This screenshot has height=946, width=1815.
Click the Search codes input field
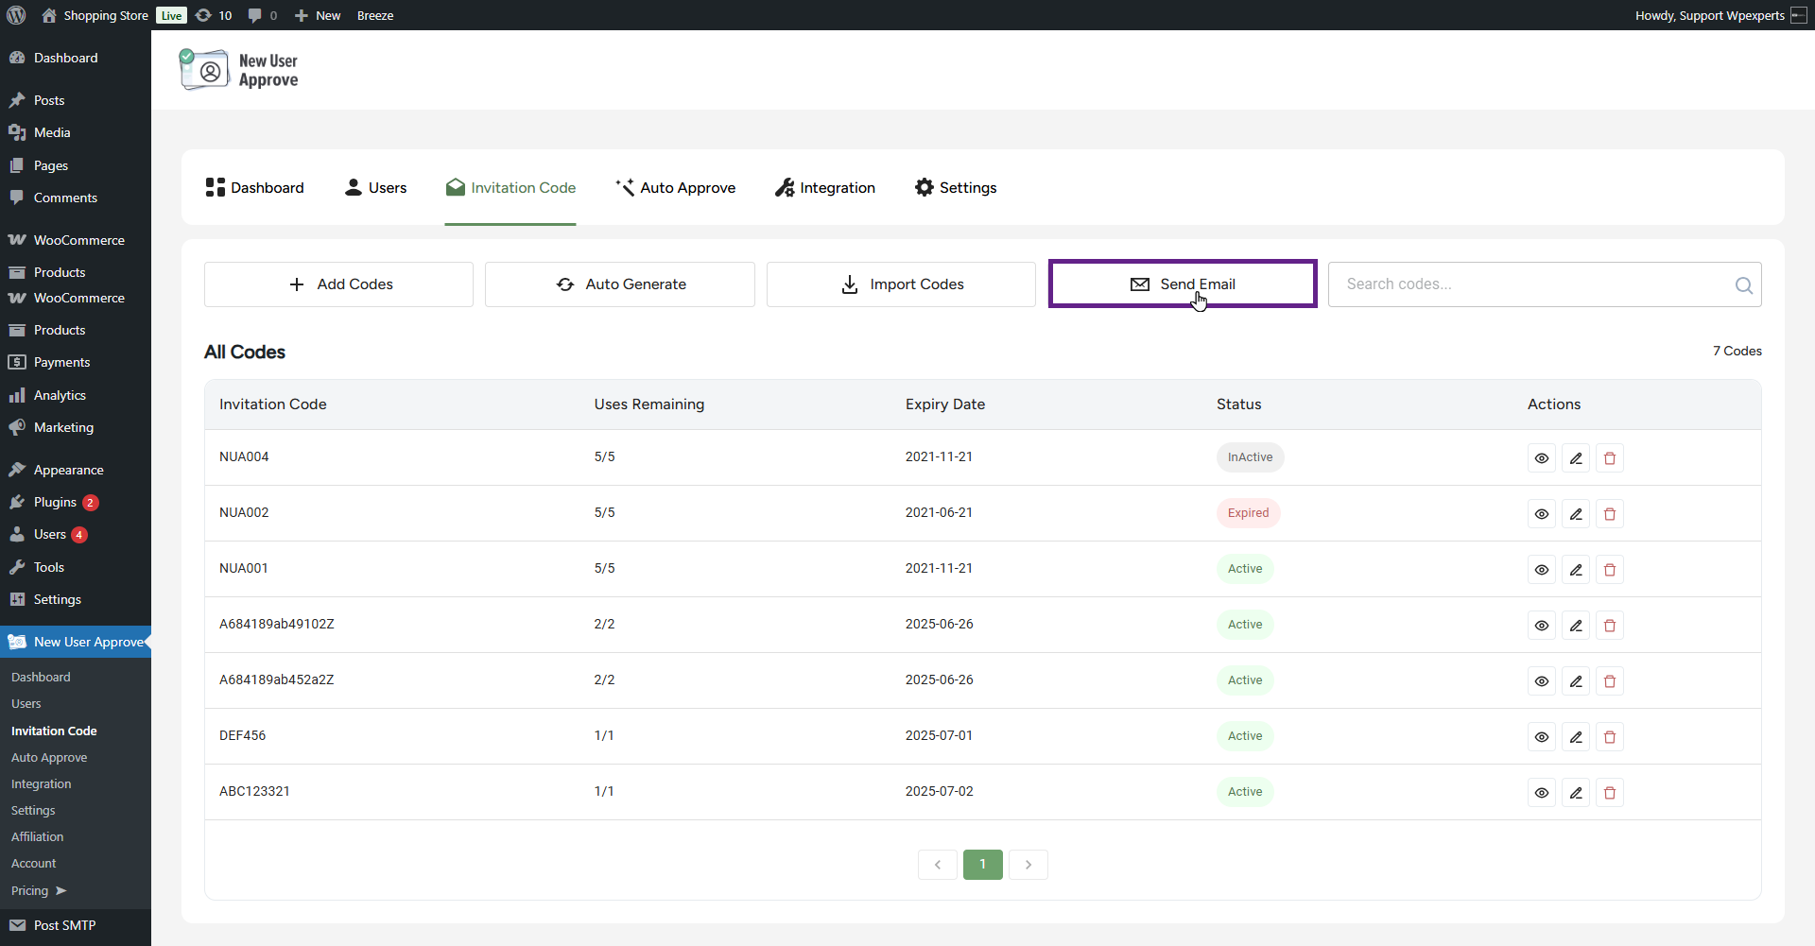[1531, 284]
